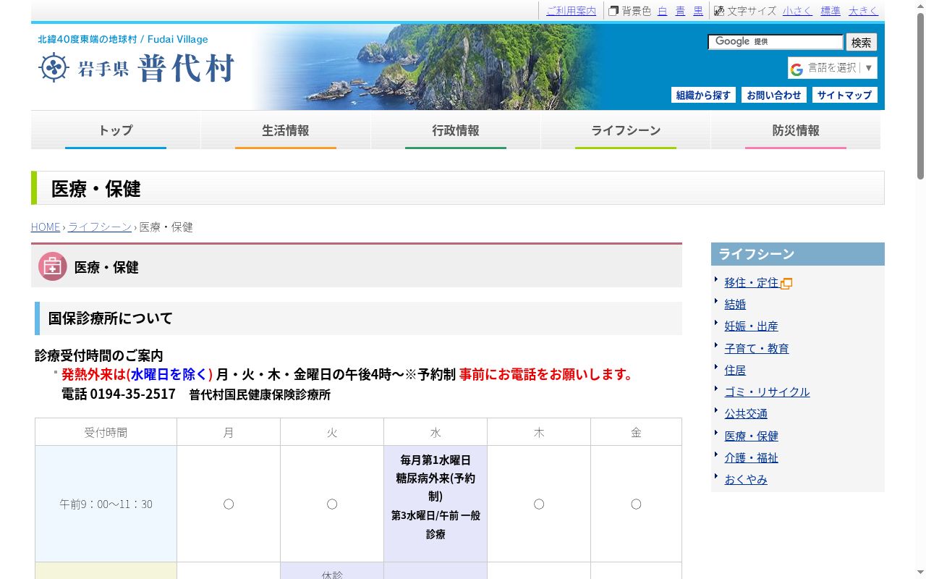
Task: Click the 普代村 site title logo
Action: tap(186, 68)
